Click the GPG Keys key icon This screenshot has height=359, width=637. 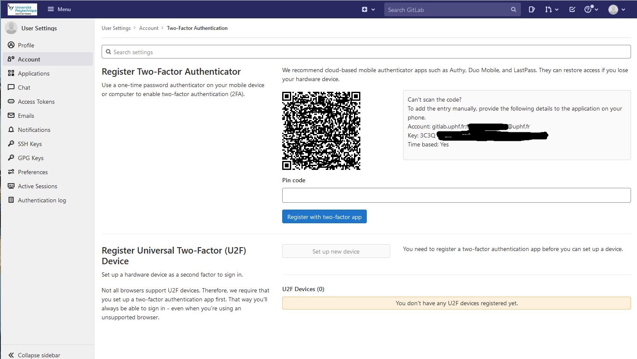click(11, 158)
